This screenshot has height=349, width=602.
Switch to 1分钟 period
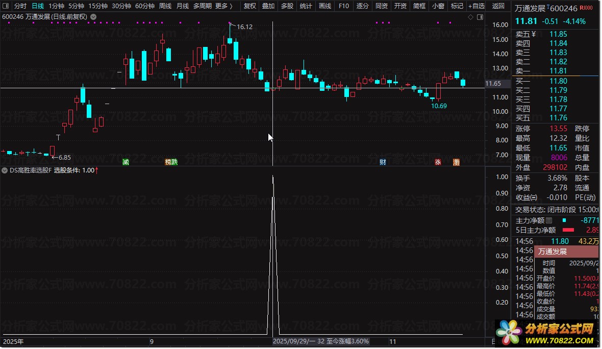point(57,6)
